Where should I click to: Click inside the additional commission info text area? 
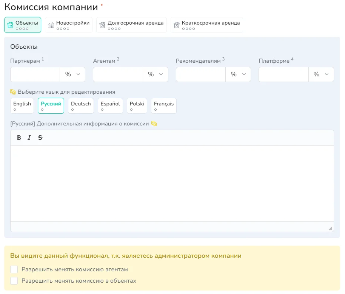pyautogui.click(x=172, y=184)
